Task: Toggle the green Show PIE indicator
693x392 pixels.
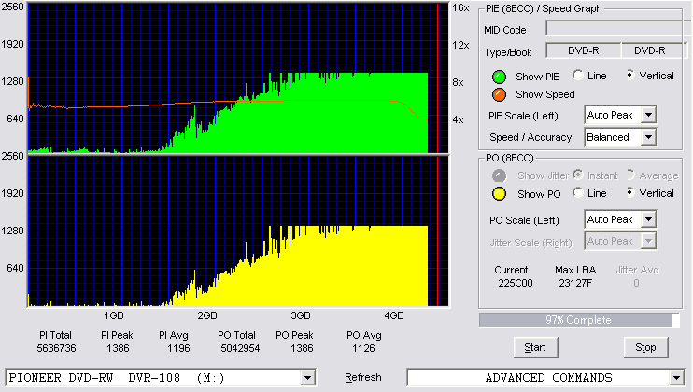Action: (x=499, y=77)
